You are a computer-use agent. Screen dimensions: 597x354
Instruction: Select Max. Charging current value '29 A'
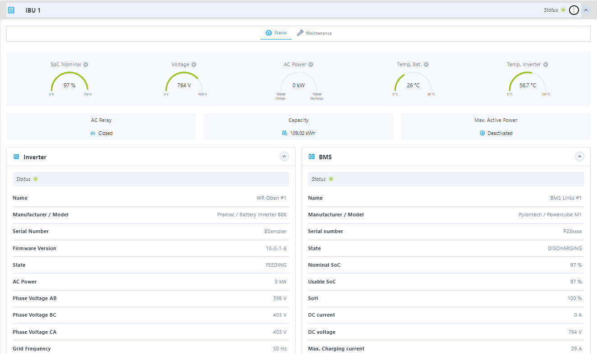click(576, 349)
